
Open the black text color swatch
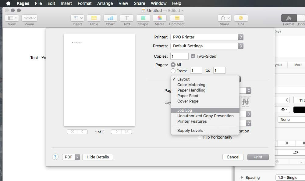299,110
